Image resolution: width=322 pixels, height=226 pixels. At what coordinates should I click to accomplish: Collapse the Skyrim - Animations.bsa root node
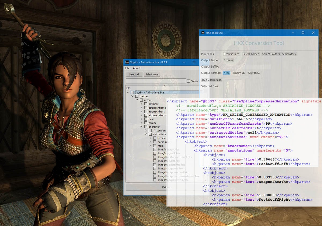128,92
